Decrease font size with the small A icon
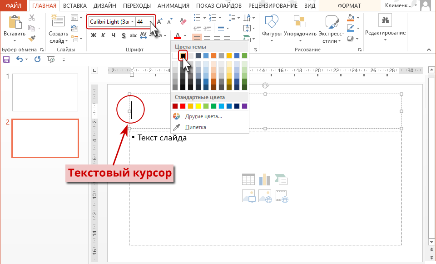This screenshot has height=264, width=436. coord(169,22)
